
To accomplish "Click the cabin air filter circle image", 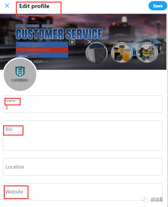I will (97, 53).
